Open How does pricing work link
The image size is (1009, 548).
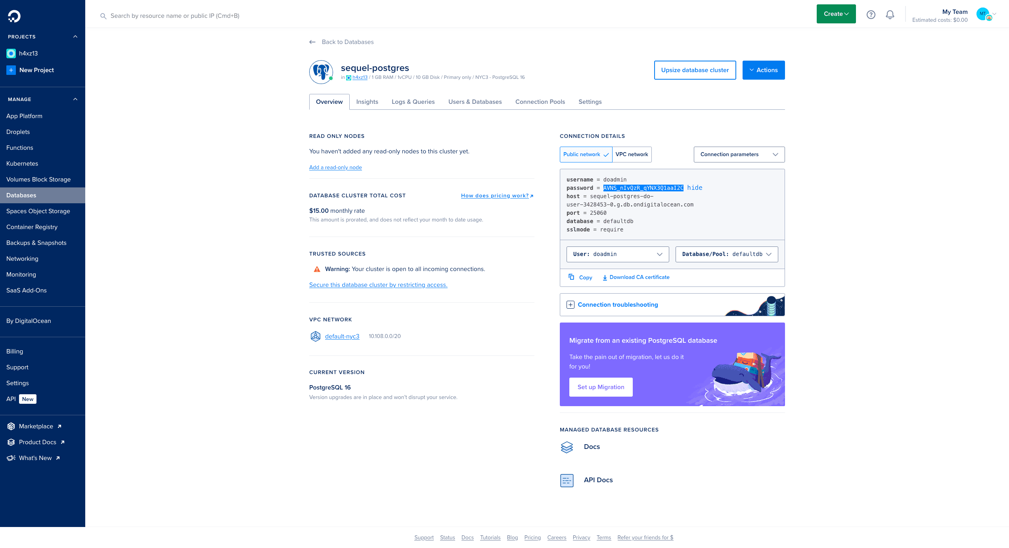(x=497, y=196)
